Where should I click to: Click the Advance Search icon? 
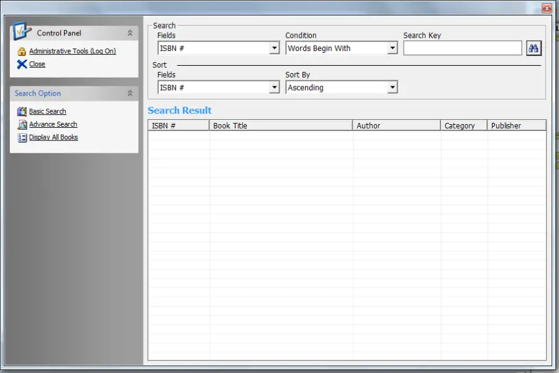[22, 124]
